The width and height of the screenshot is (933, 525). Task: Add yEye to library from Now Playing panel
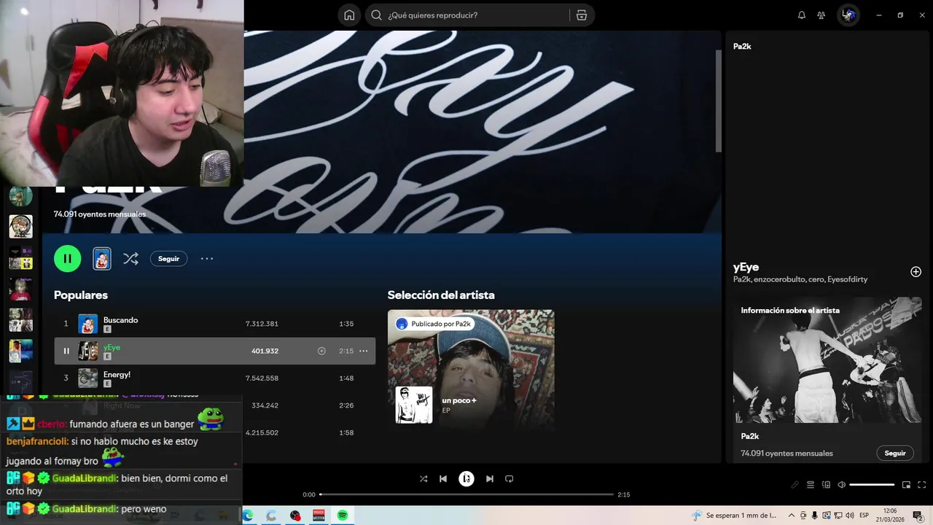tap(916, 272)
